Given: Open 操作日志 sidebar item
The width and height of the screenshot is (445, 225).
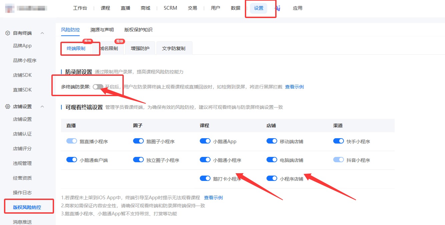Looking at the screenshot, I should pyautogui.click(x=22, y=193).
